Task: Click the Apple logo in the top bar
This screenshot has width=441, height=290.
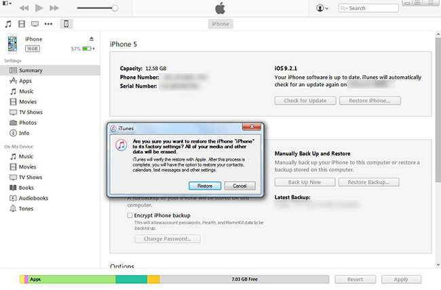Action: coord(220,8)
